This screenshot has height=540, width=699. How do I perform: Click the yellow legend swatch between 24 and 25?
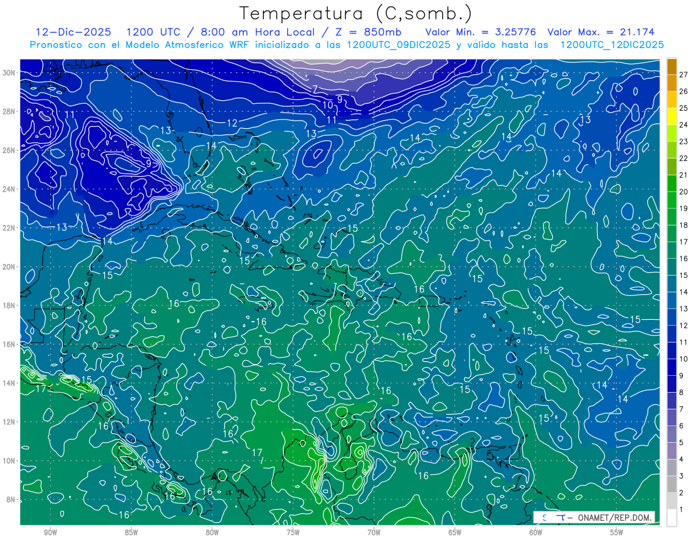[672, 117]
